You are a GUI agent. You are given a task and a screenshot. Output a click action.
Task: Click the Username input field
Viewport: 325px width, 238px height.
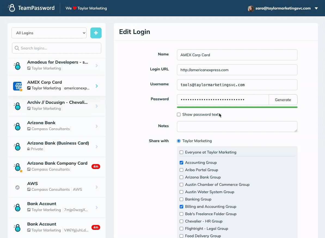click(x=237, y=85)
